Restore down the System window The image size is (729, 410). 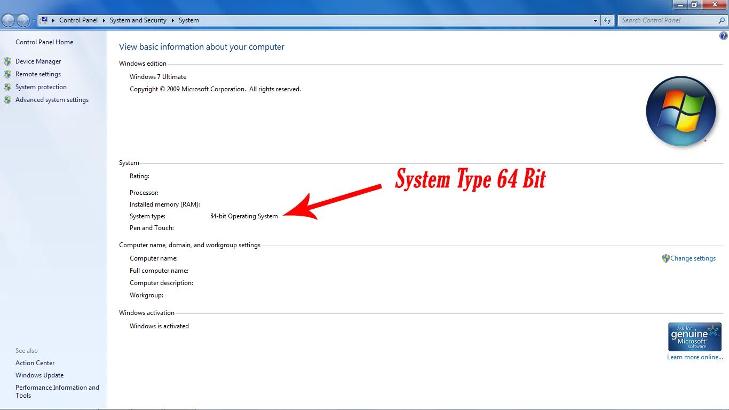[694, 4]
